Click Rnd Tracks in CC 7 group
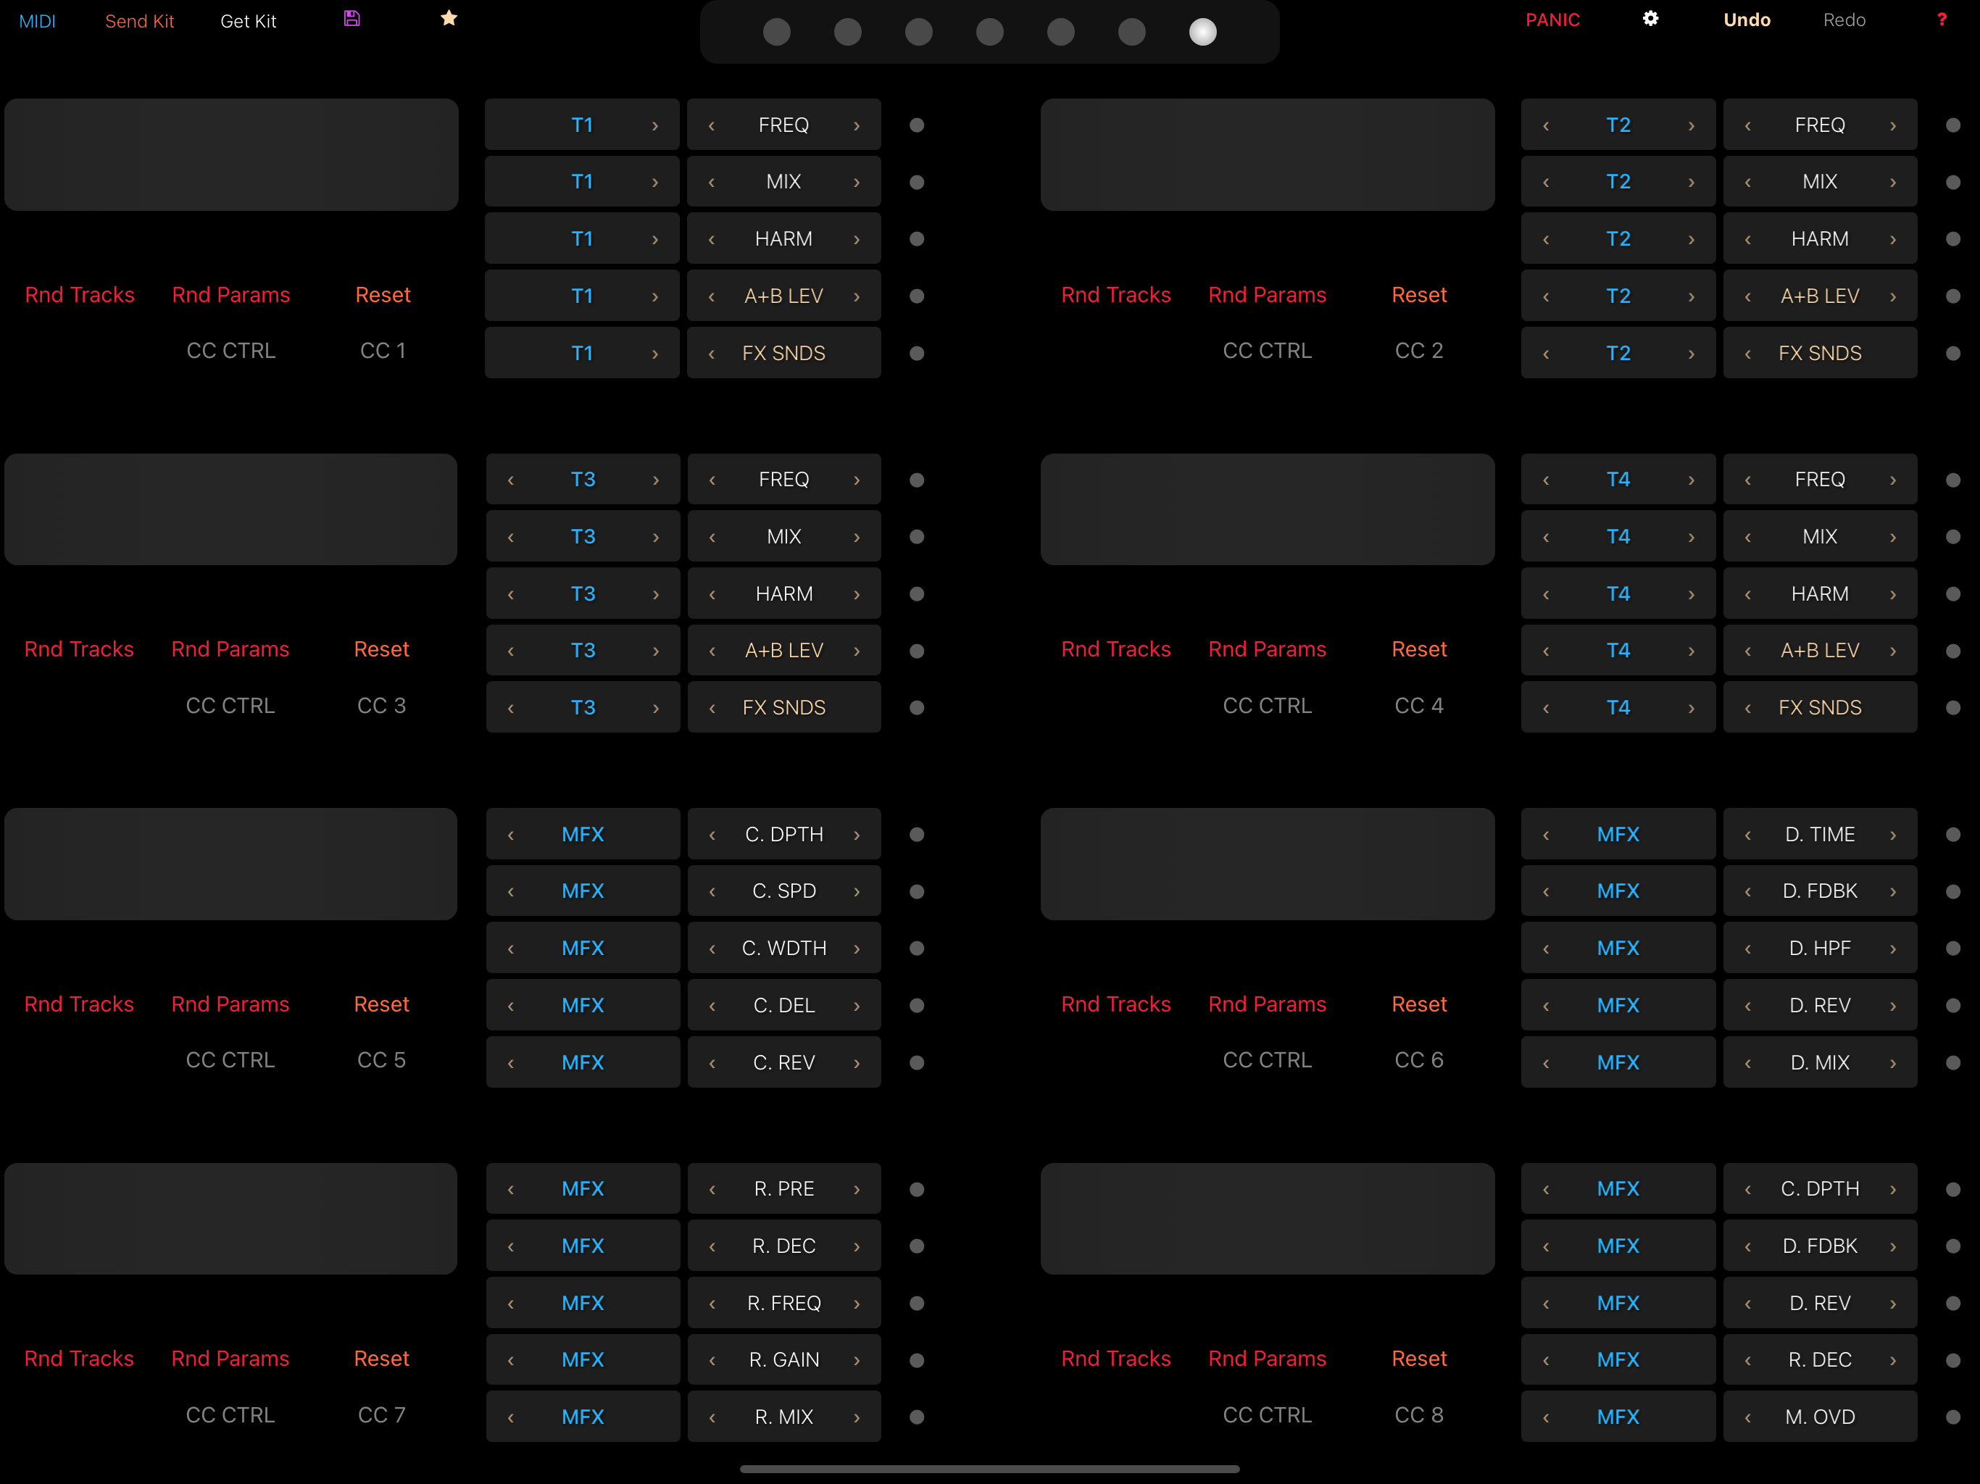This screenshot has width=1980, height=1484. point(79,1359)
